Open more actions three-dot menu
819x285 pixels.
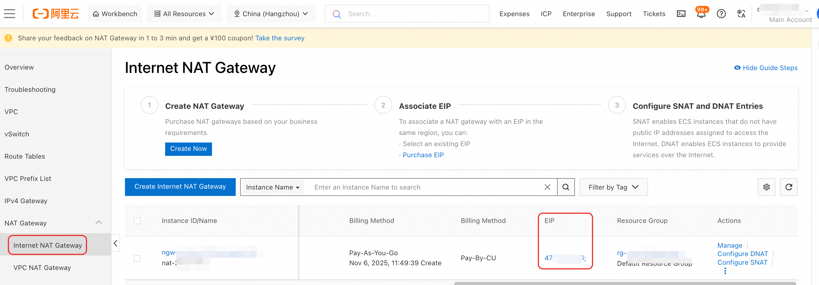[725, 271]
